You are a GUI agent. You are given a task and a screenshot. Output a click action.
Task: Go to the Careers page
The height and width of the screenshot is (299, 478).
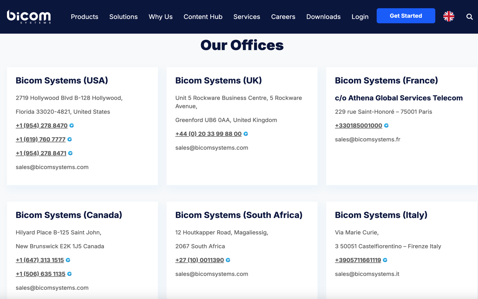click(x=283, y=17)
